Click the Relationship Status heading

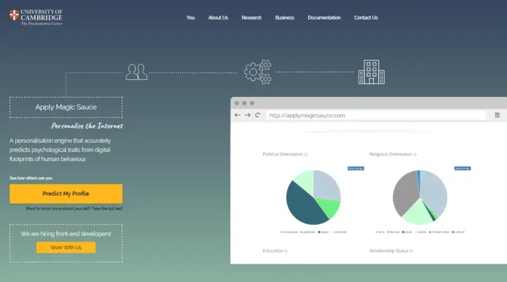point(389,250)
